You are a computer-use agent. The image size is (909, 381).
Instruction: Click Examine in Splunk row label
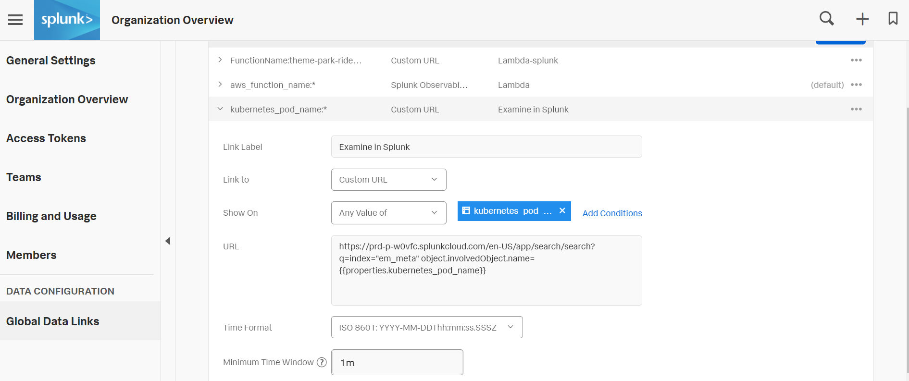[x=533, y=110]
